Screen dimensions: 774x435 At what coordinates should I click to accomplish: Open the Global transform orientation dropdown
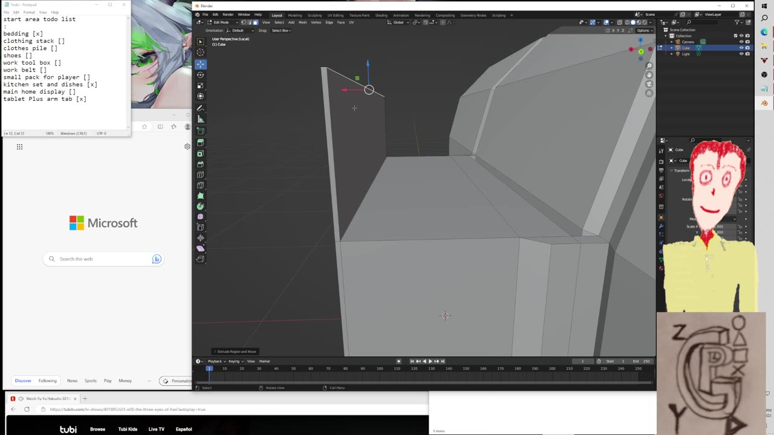pos(397,22)
